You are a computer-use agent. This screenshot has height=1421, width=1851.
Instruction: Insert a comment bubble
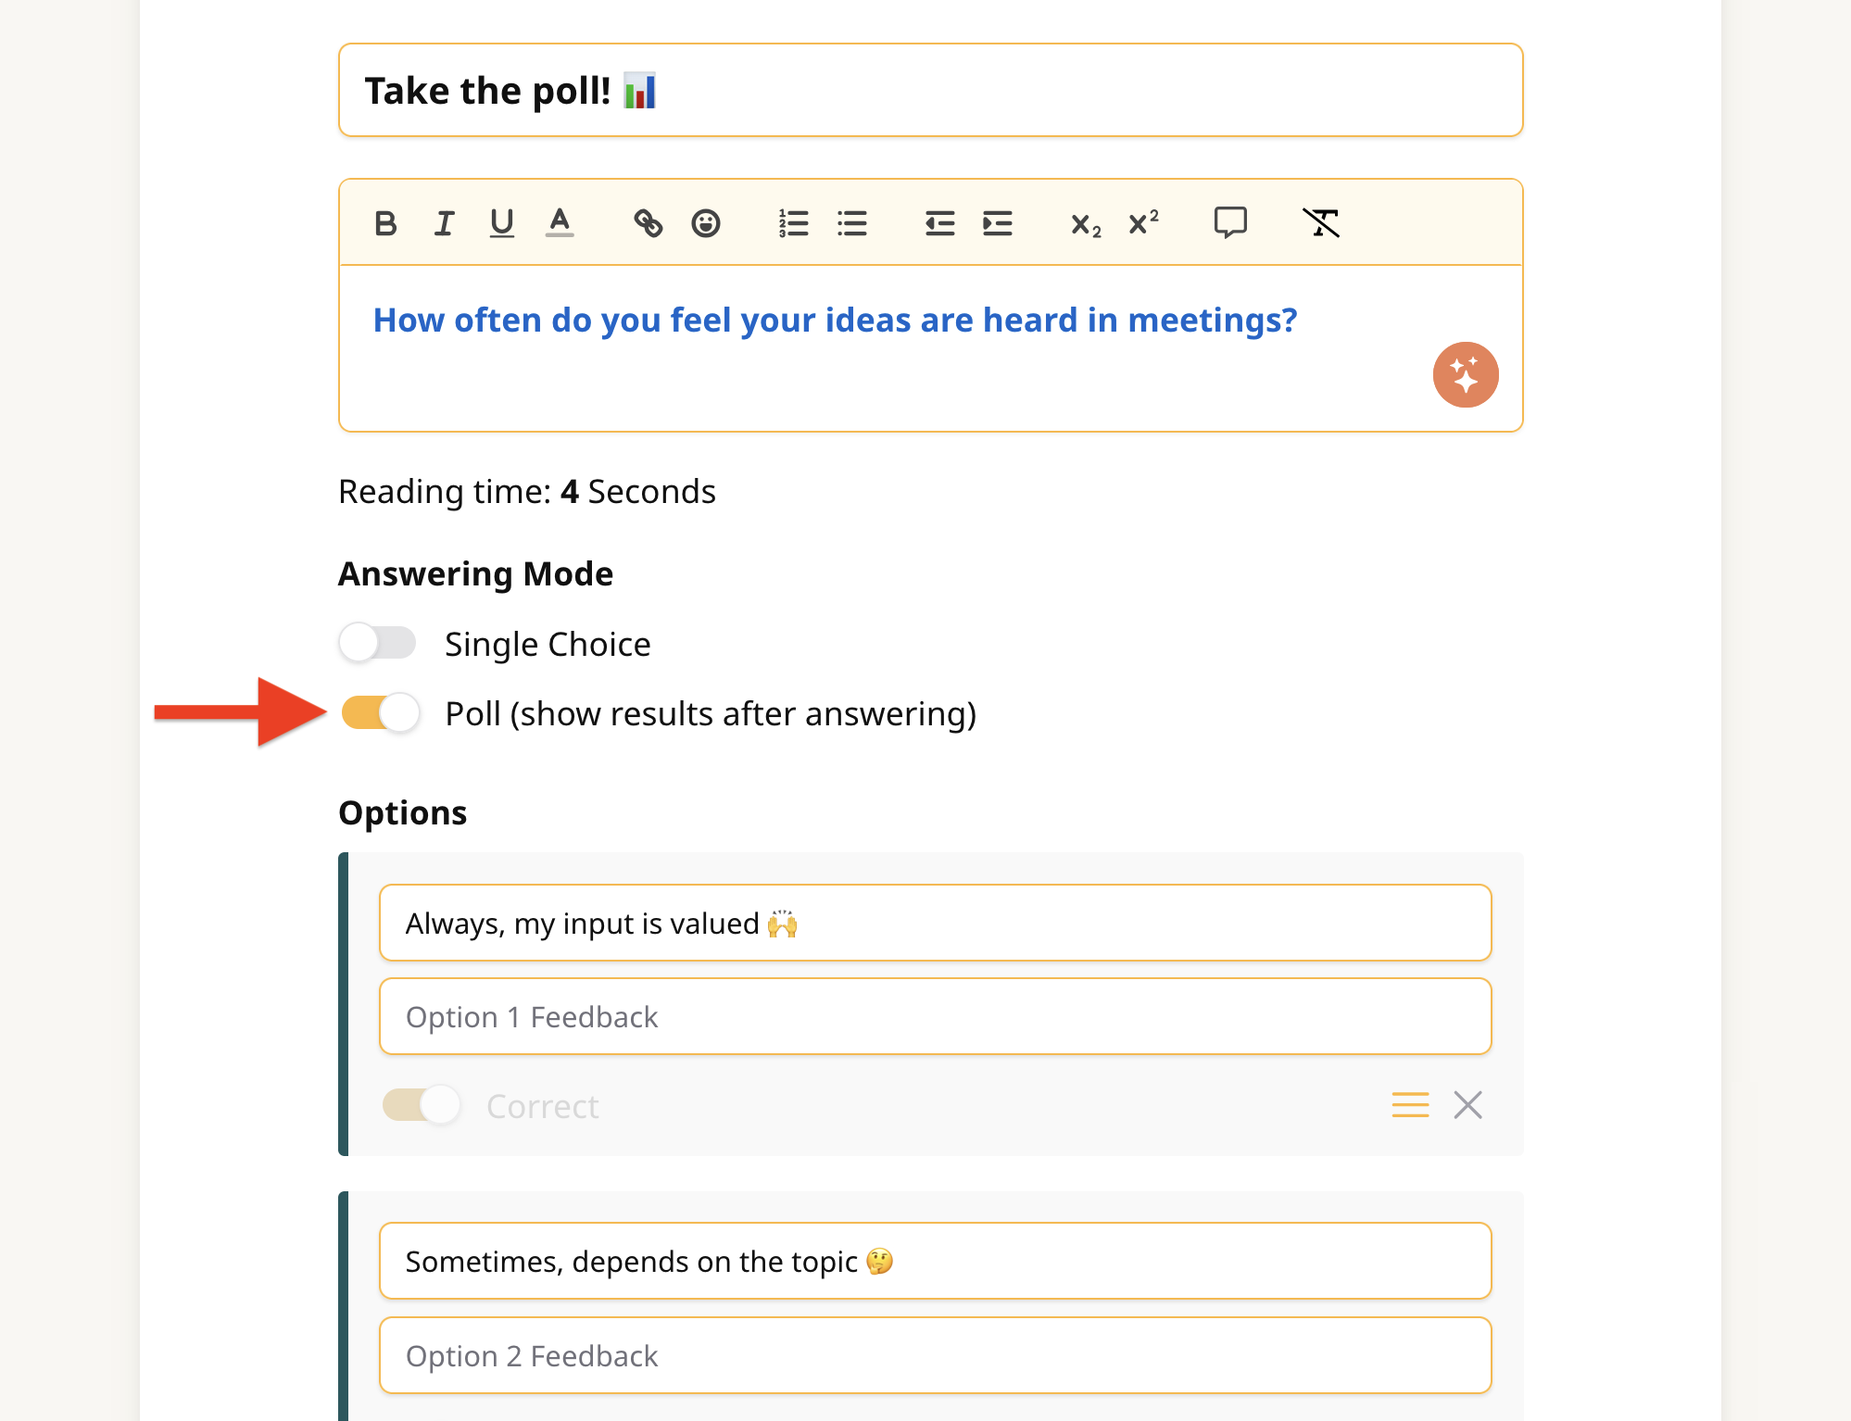[x=1230, y=223]
